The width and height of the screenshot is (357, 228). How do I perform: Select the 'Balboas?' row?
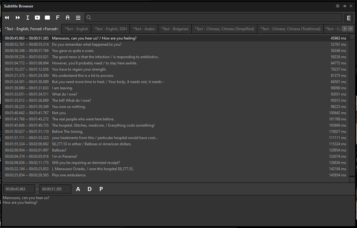(175, 150)
